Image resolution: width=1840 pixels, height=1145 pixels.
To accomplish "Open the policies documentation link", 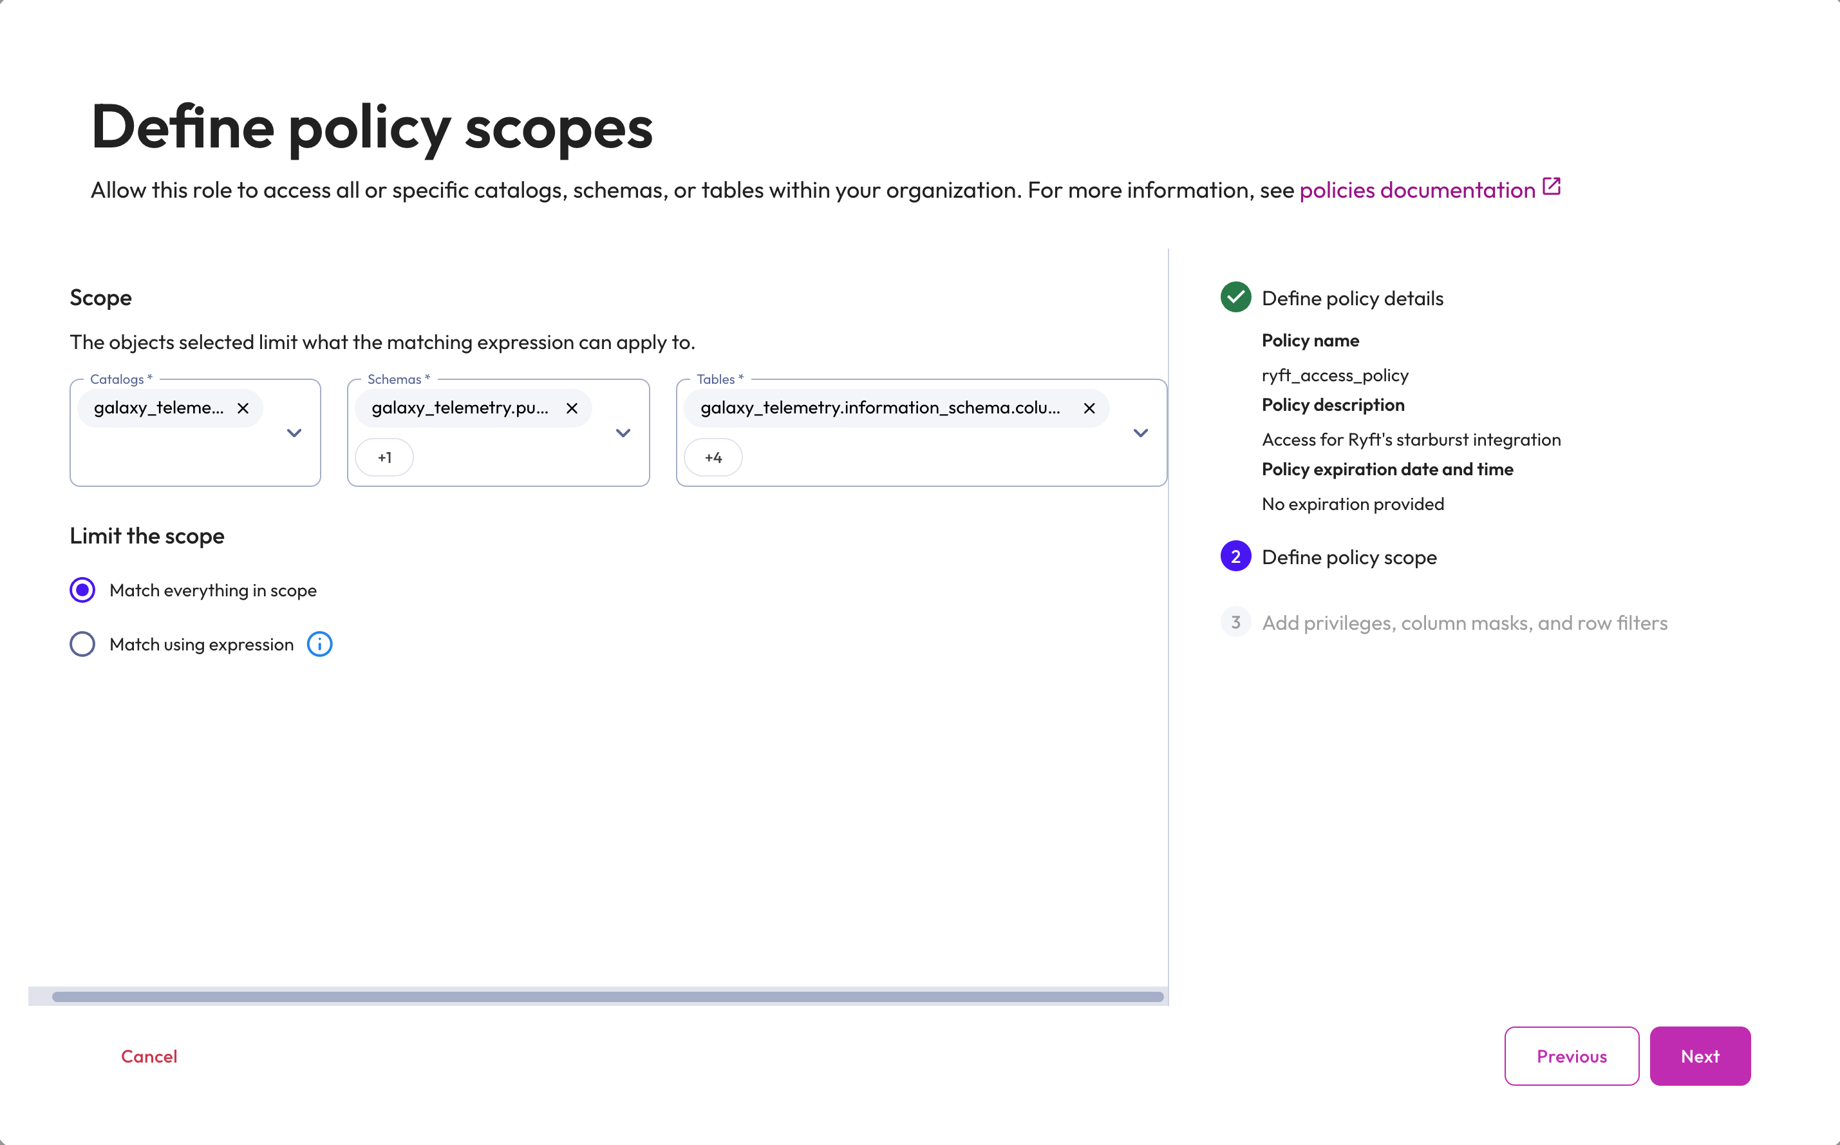I will [x=1417, y=190].
